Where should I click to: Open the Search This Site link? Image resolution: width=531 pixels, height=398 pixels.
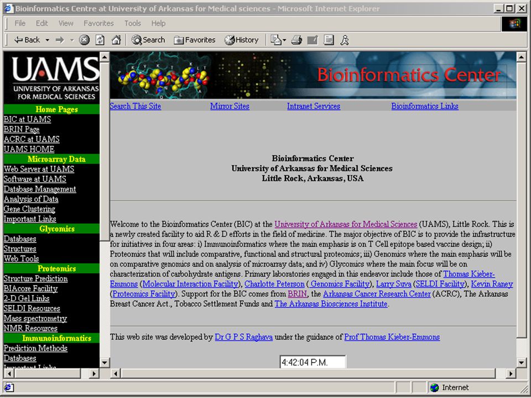coord(136,106)
